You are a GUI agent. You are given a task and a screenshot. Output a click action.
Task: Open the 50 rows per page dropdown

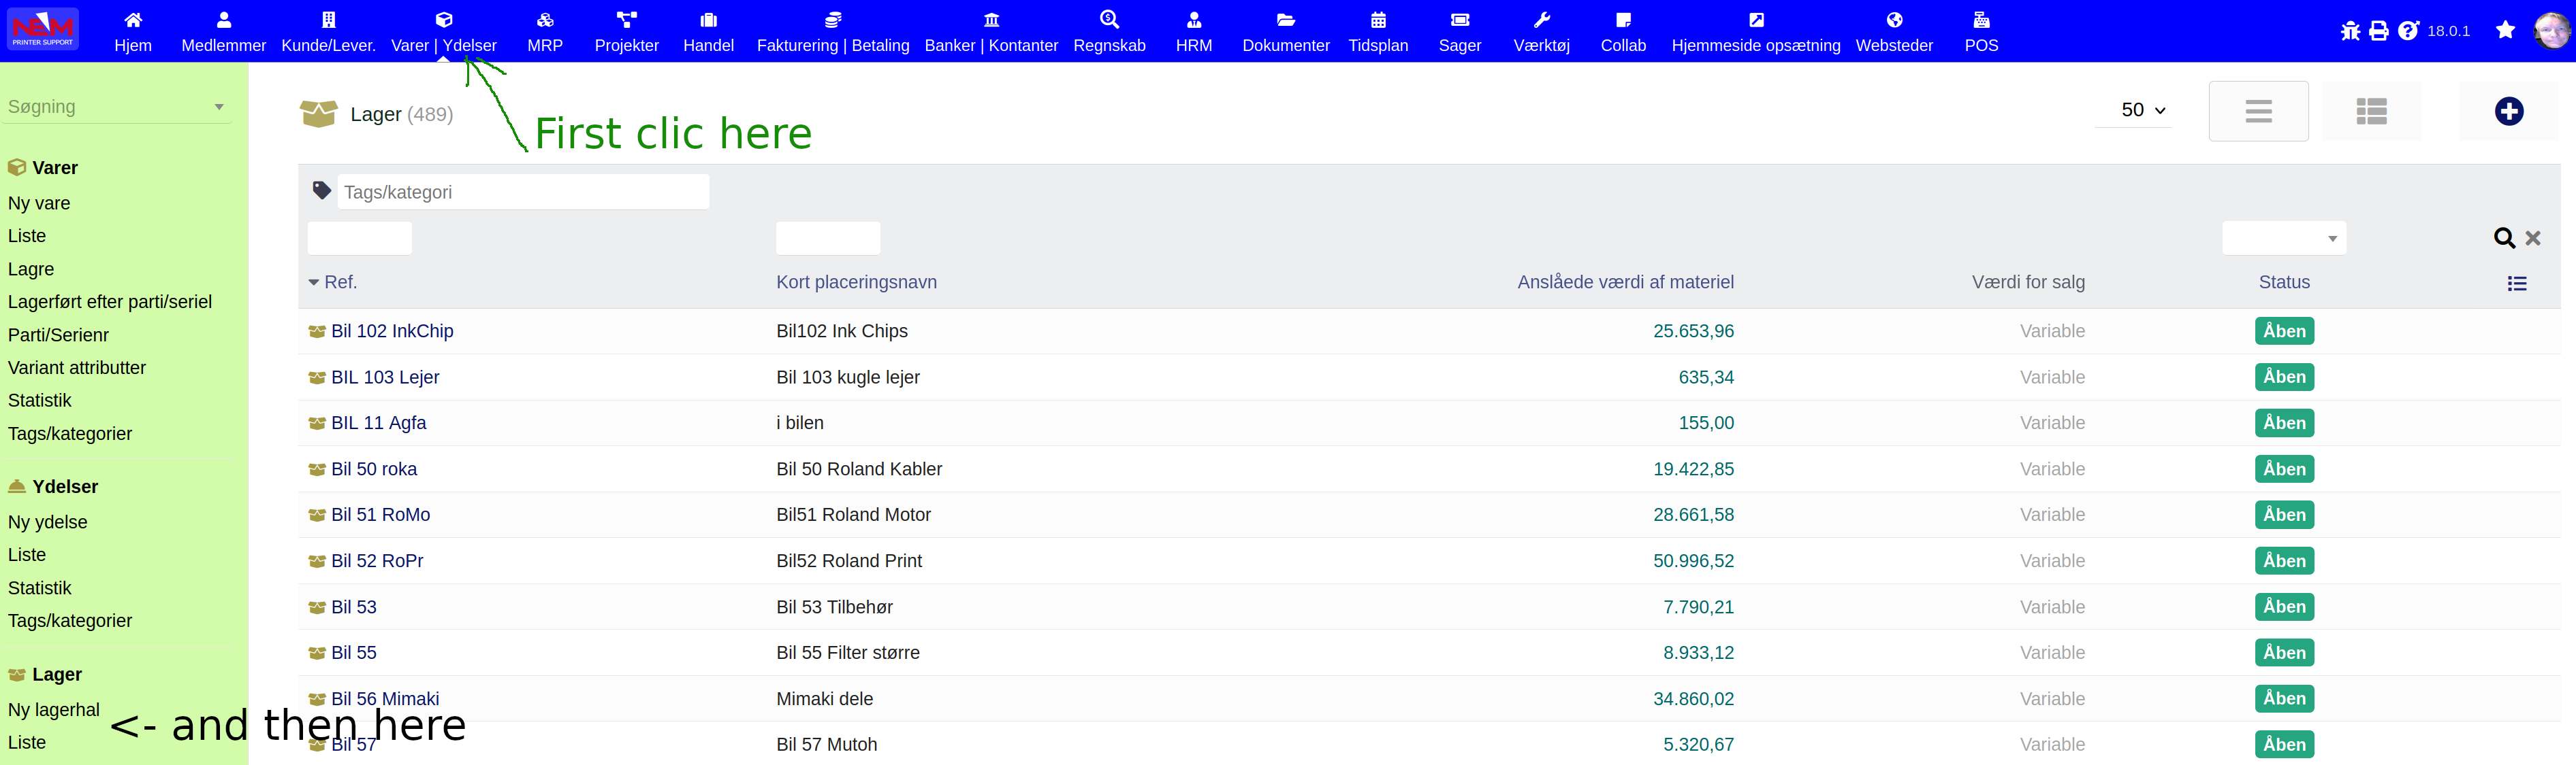coord(2142,110)
